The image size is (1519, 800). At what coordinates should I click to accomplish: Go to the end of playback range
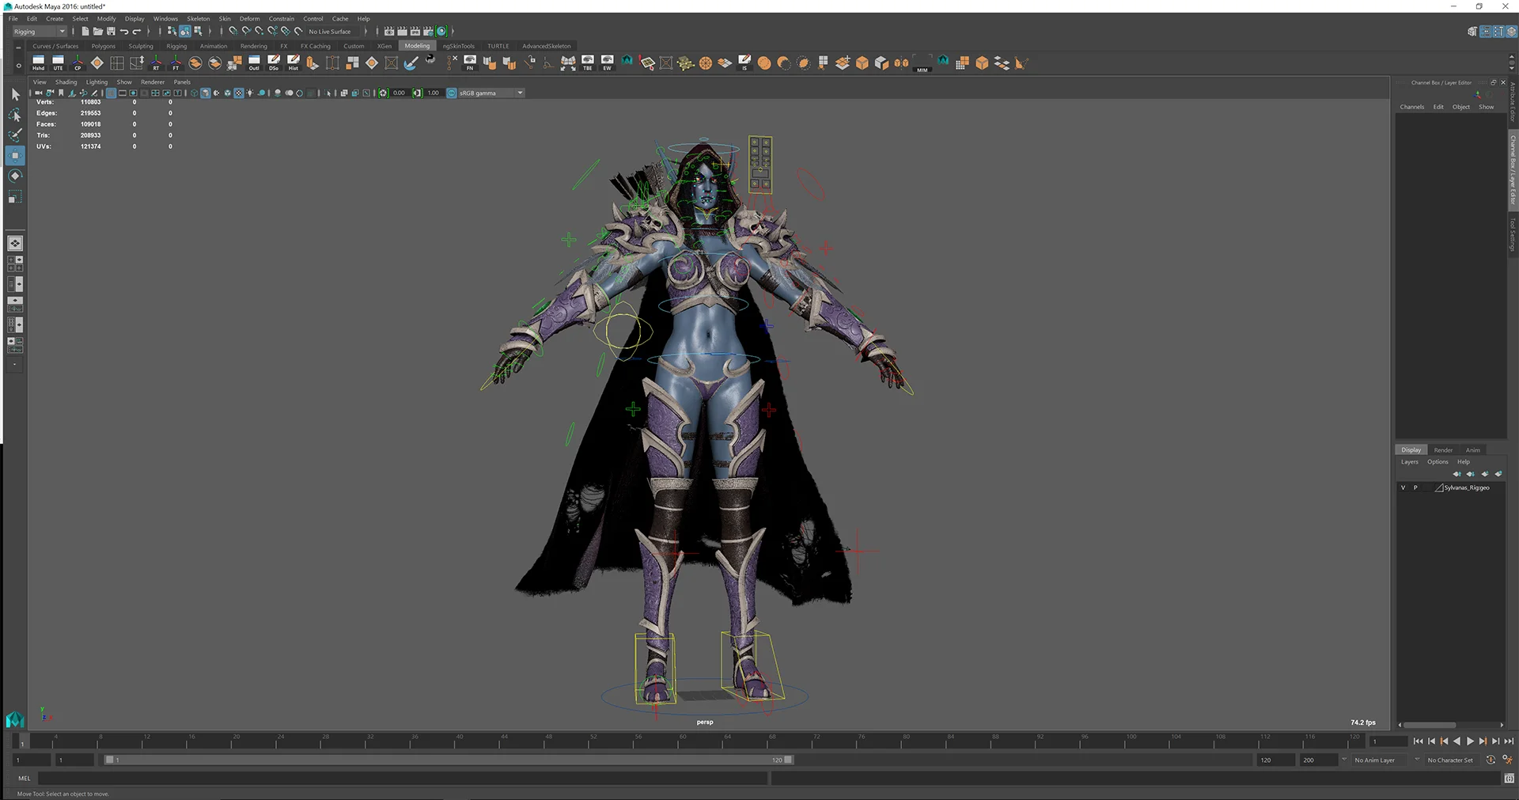(1509, 741)
